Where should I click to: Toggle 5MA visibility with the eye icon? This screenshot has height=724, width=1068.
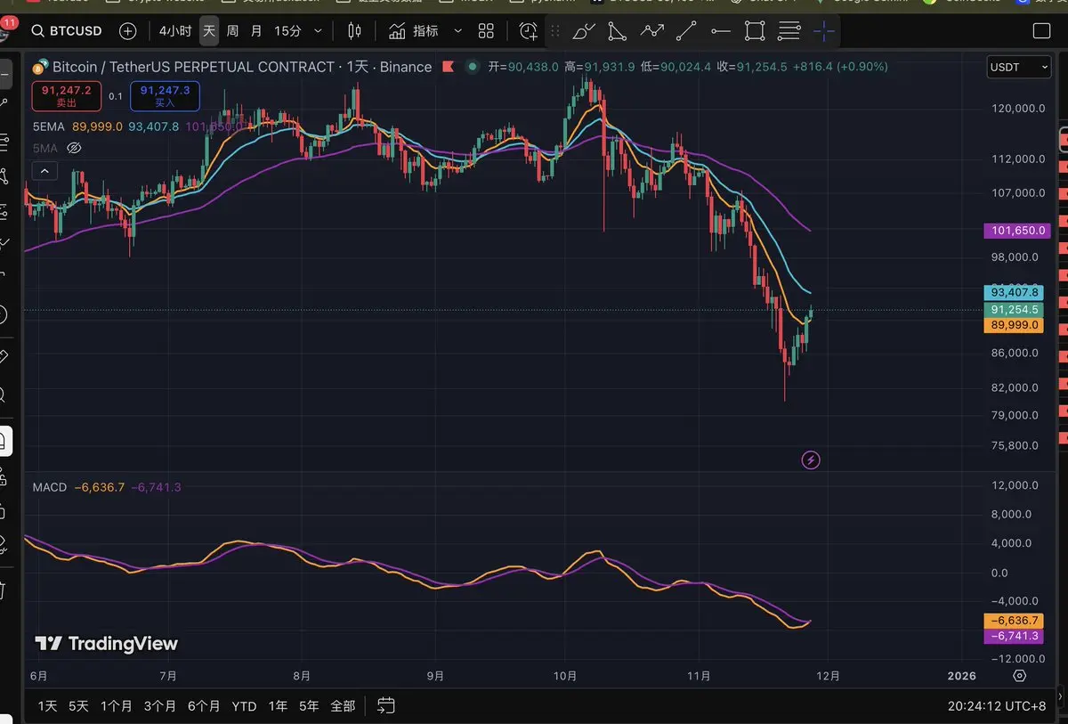(x=75, y=147)
